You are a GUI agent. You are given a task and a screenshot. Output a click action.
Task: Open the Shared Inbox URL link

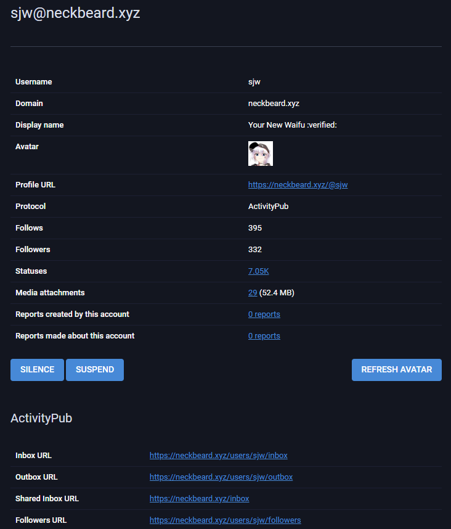pyautogui.click(x=199, y=499)
